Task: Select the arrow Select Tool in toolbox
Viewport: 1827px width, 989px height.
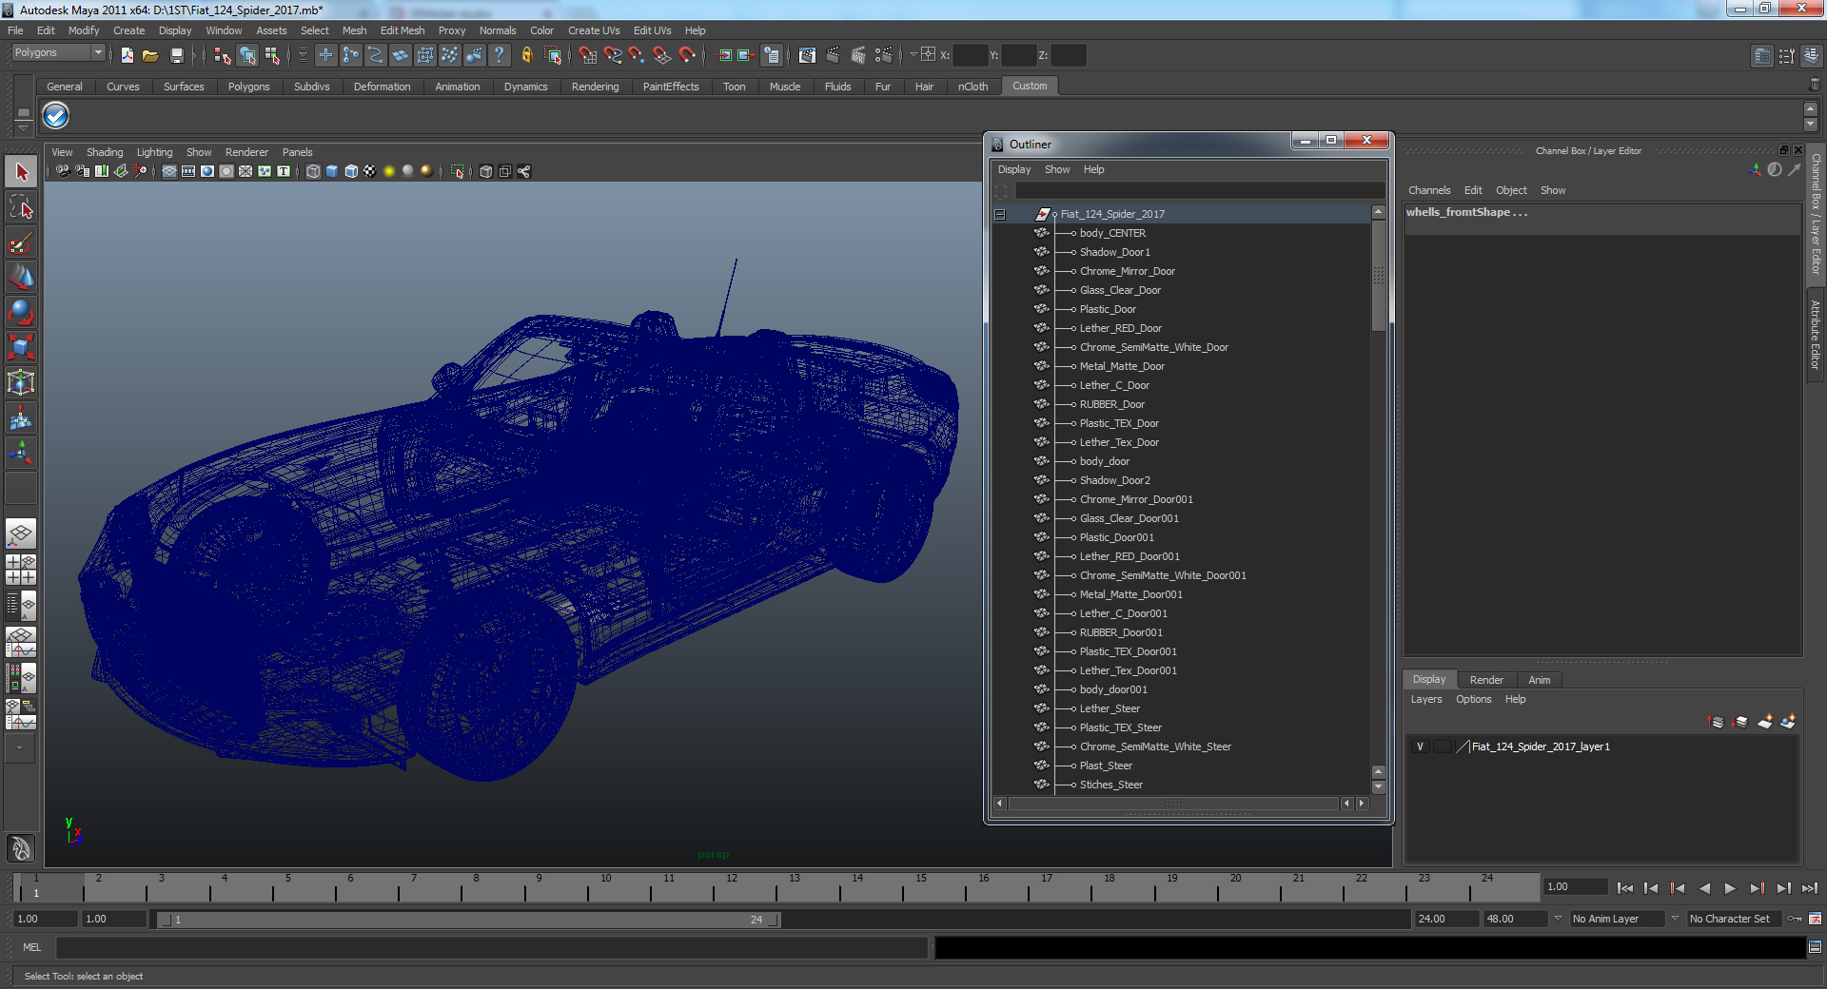Action: [x=21, y=172]
